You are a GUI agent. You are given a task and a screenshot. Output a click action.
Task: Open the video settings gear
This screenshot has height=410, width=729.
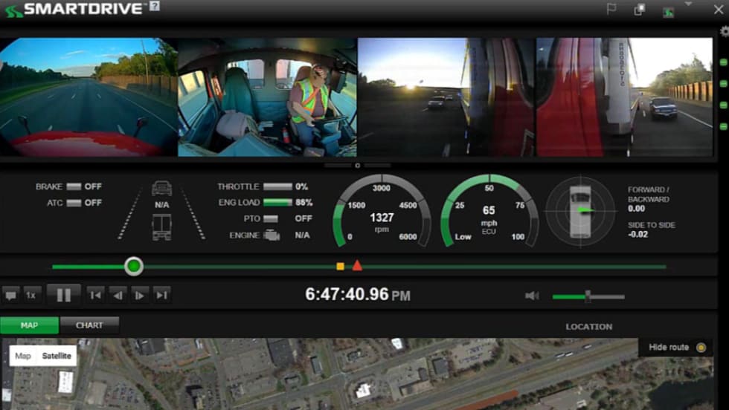point(725,31)
